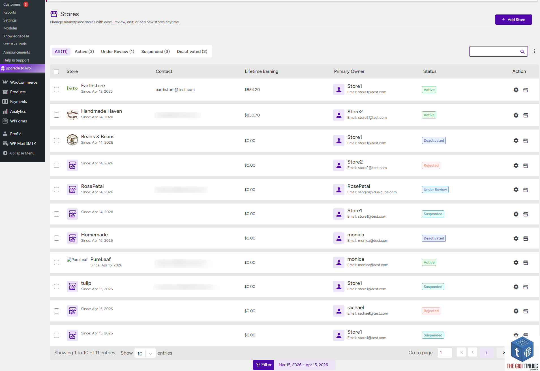Click the Earthstore store name
Viewport: 540px width, 371px height.
click(x=93, y=86)
